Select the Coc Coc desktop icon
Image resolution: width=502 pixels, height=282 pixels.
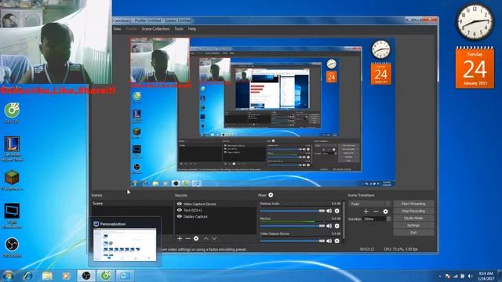click(x=12, y=113)
